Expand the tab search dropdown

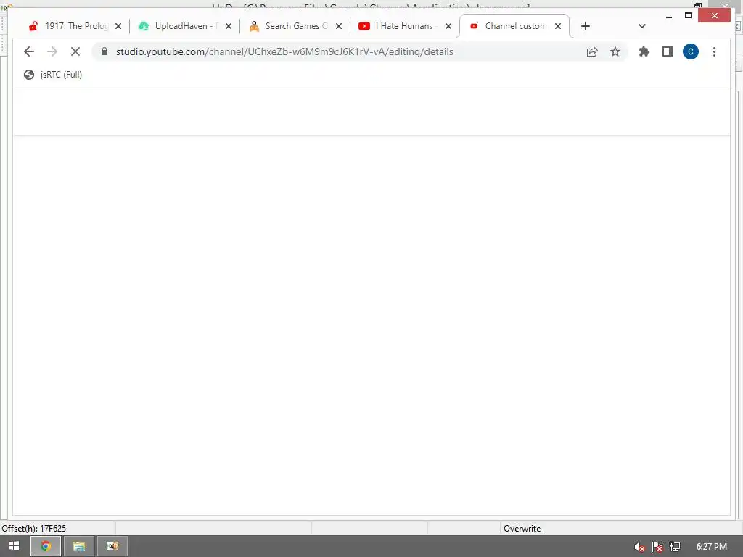[642, 26]
